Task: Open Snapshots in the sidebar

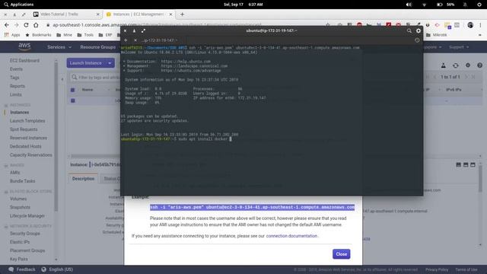Action: coord(20,207)
